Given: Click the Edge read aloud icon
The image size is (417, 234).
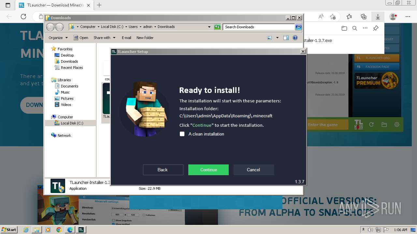Looking at the screenshot, I should pos(321,17).
